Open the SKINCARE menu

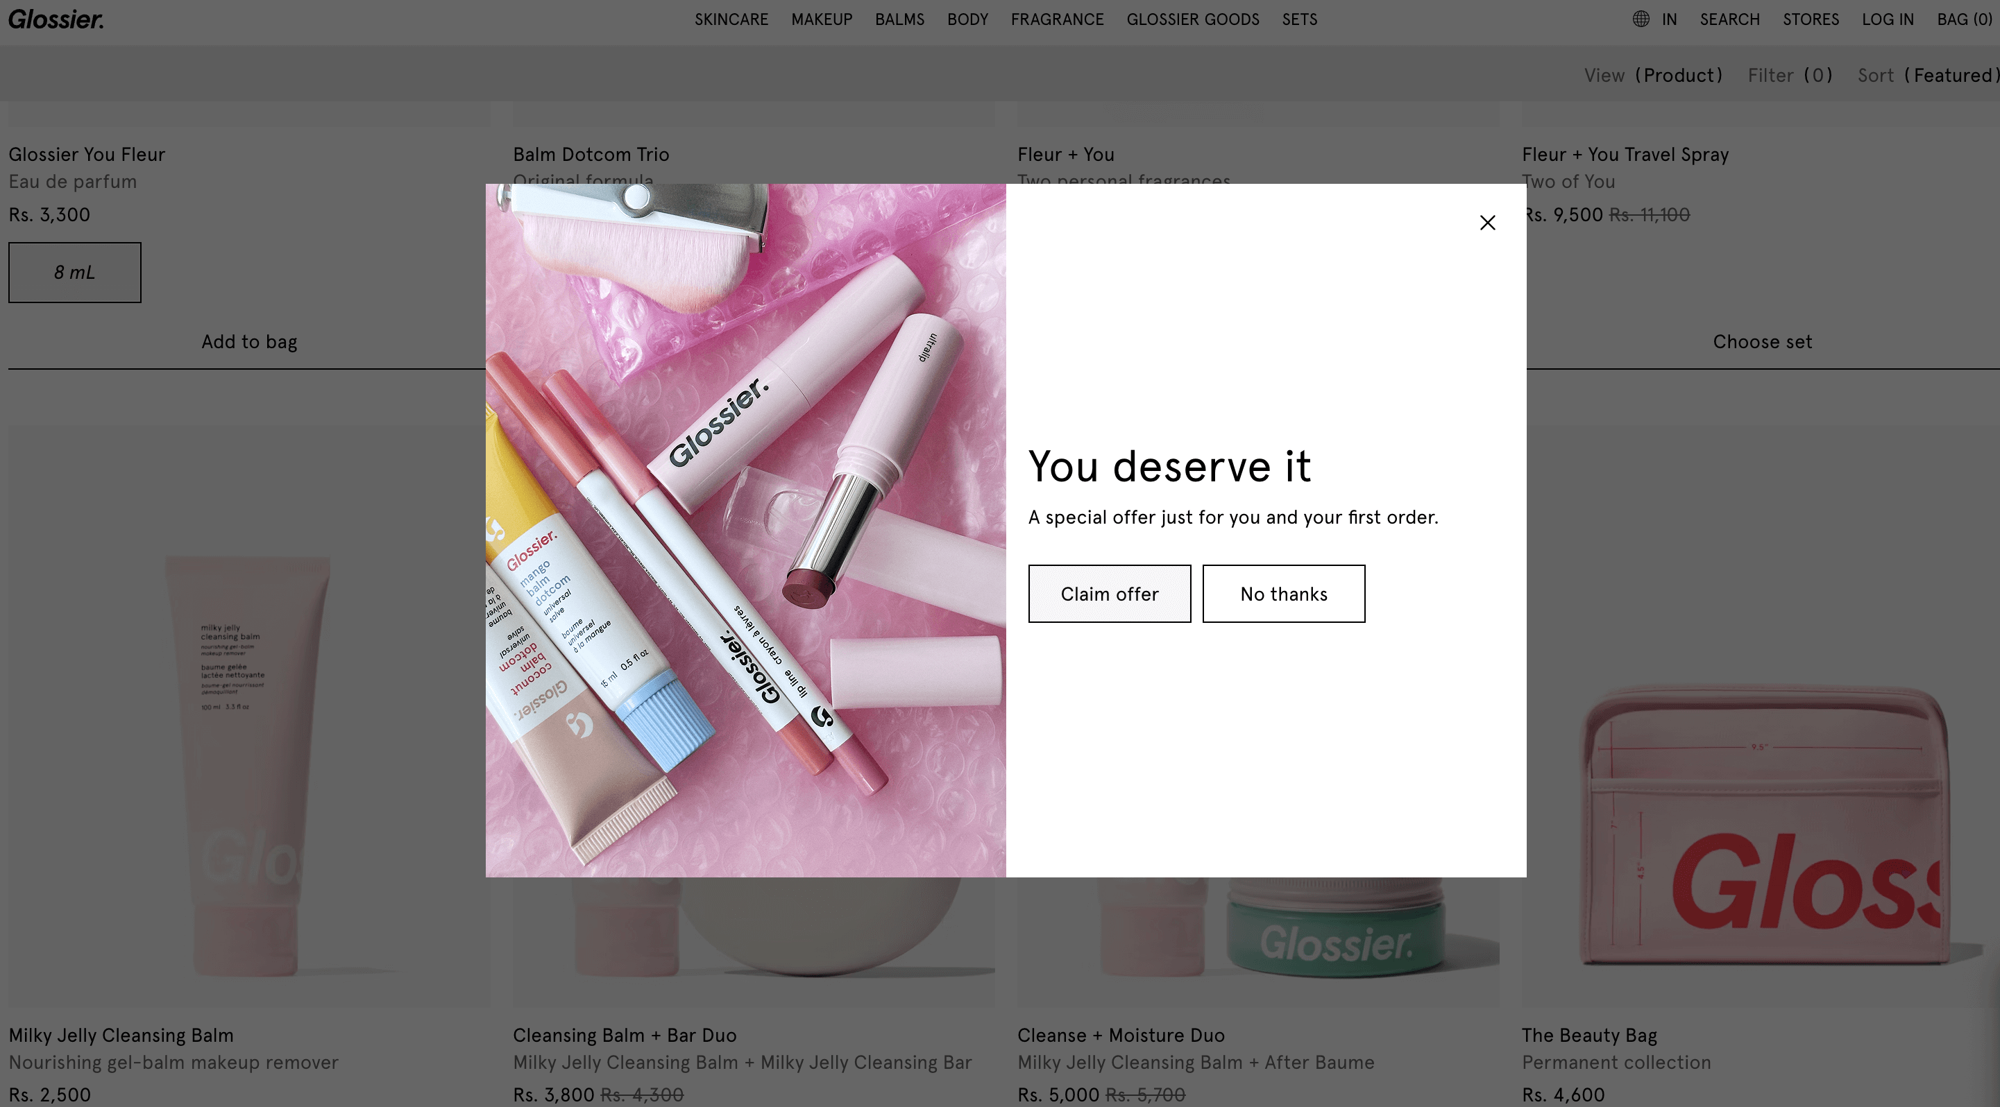coord(731,19)
